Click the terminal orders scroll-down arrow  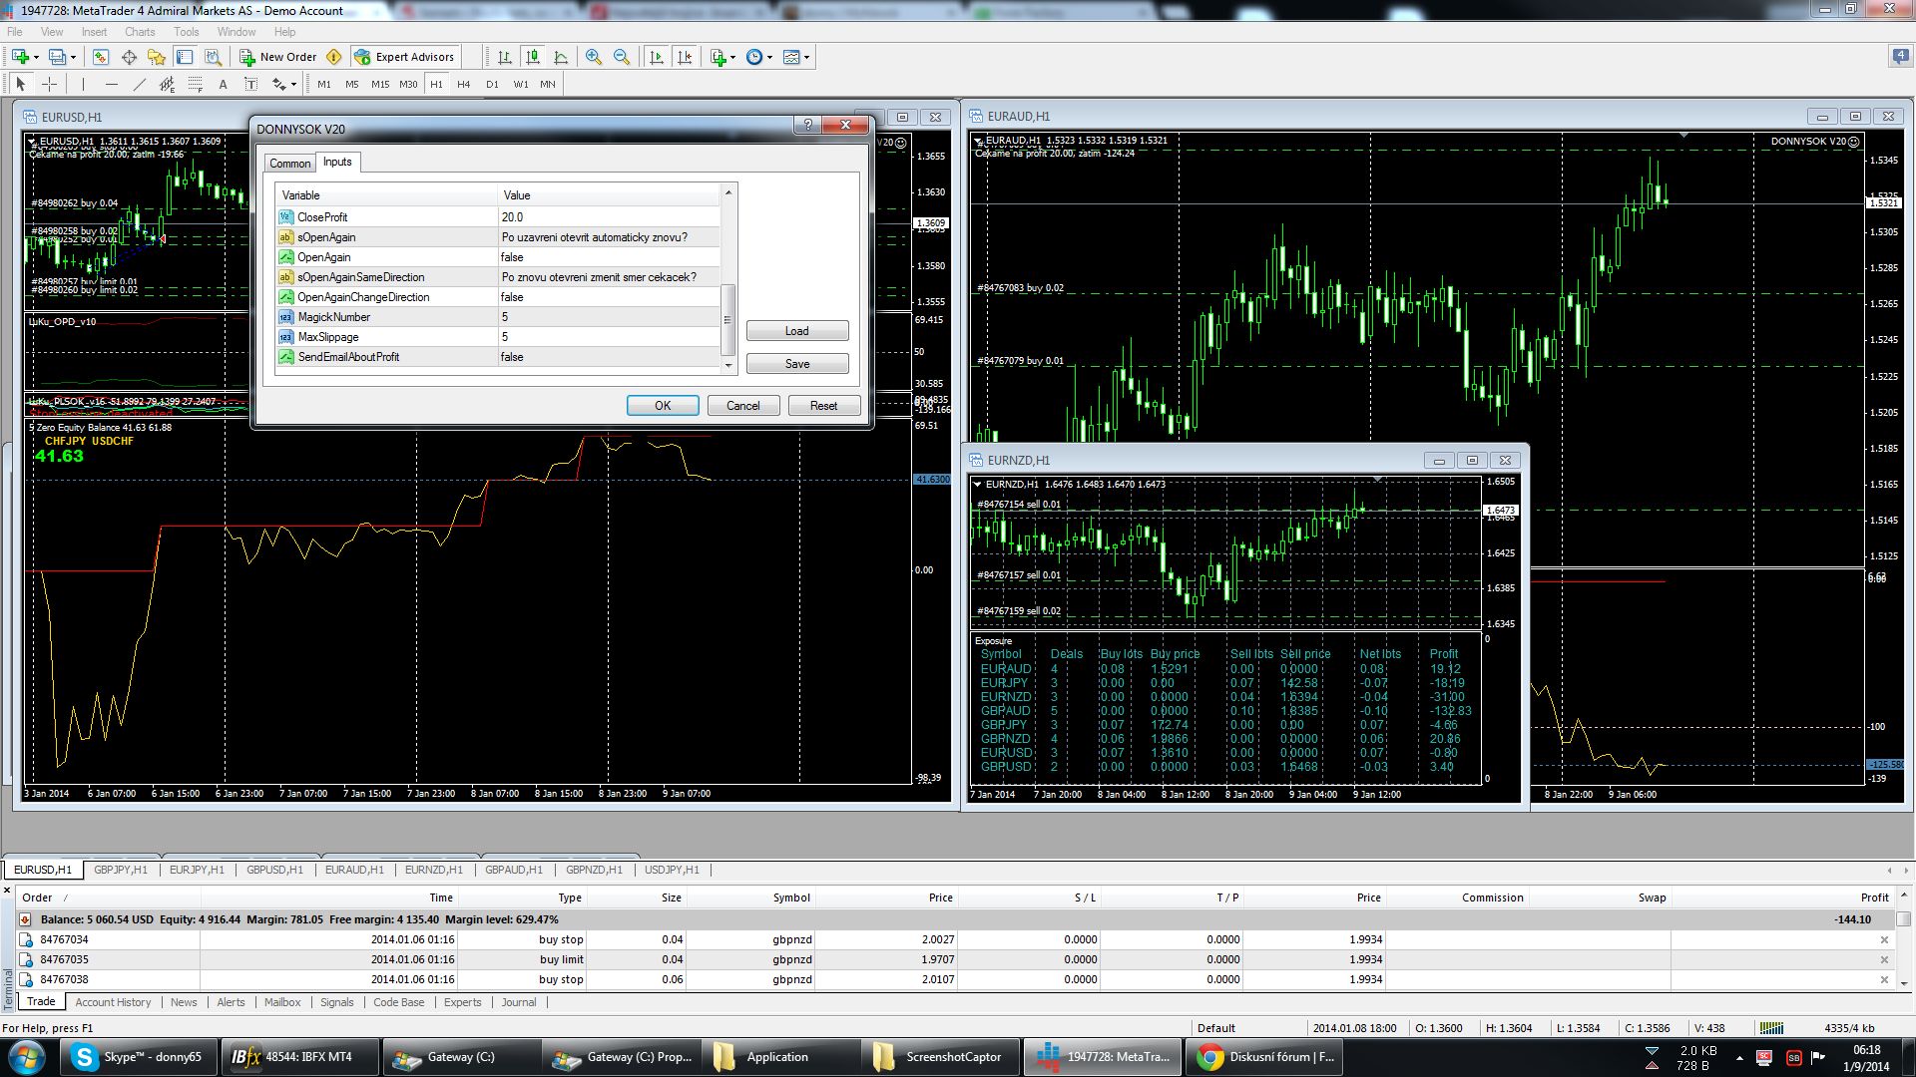click(x=1903, y=982)
